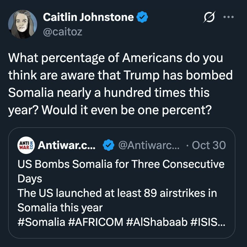Click the Oct 30 timestamp

pos(209,145)
